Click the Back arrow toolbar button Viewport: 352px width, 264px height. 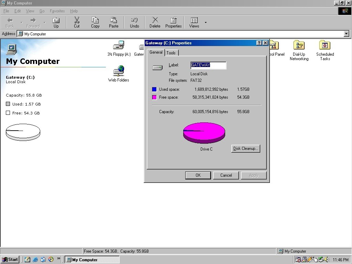10,22
